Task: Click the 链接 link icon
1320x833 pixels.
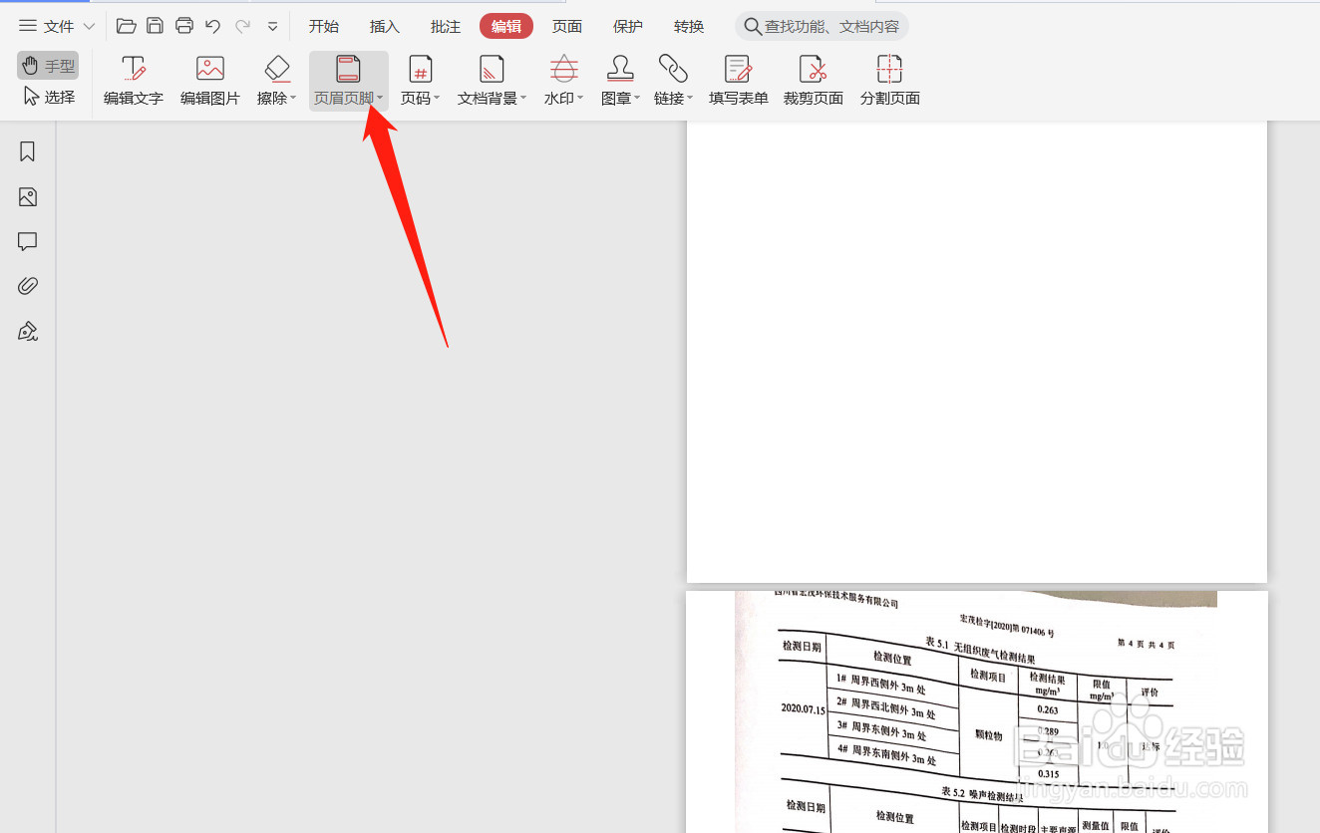Action: pos(673,69)
